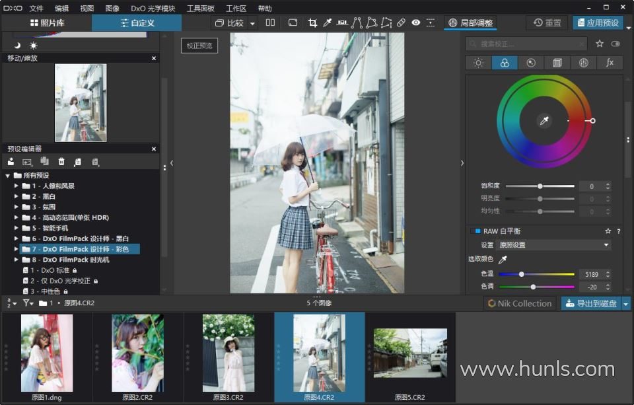The height and width of the screenshot is (405, 634).
Task: Open the 导出到磁盘 dropdown arrow
Action: click(626, 303)
